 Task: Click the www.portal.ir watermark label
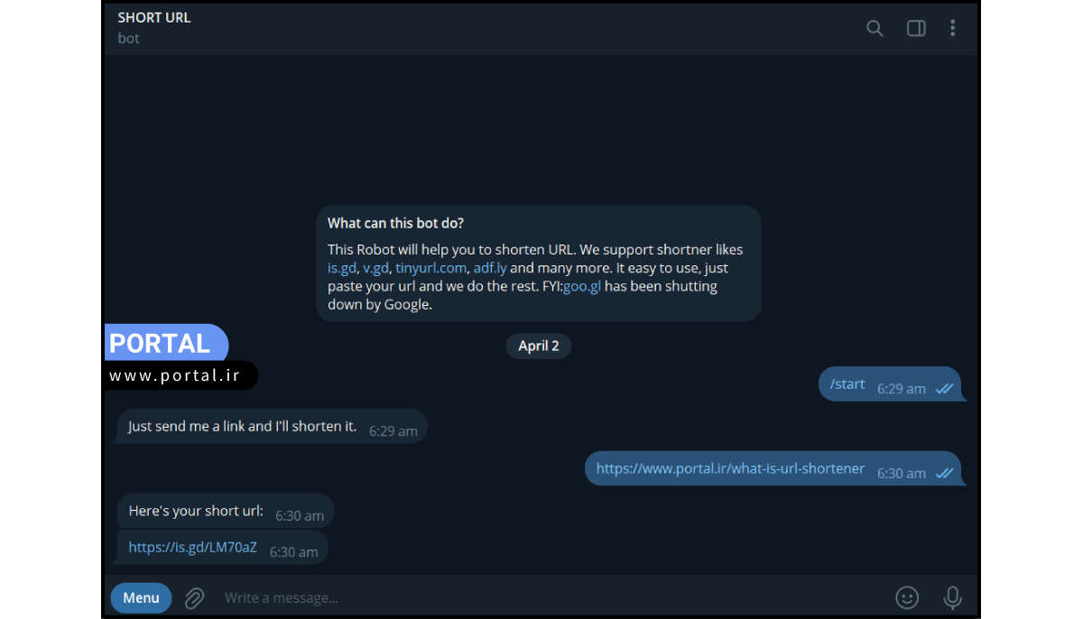point(175,375)
